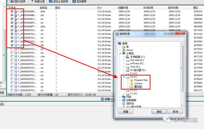Uncheck the first .bmp file checkbox
Viewport: 204px width, 129px height.
[x=12, y=11]
